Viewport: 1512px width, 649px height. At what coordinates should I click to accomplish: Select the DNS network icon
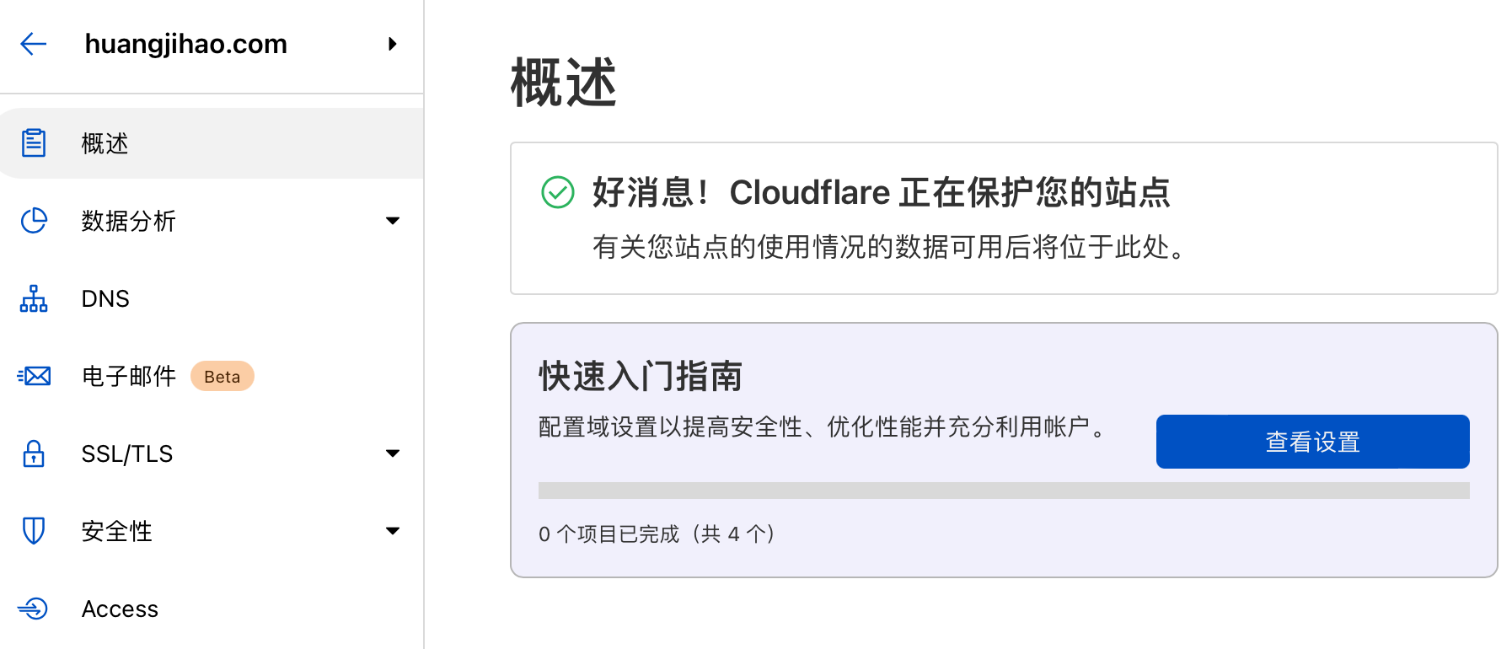point(33,298)
